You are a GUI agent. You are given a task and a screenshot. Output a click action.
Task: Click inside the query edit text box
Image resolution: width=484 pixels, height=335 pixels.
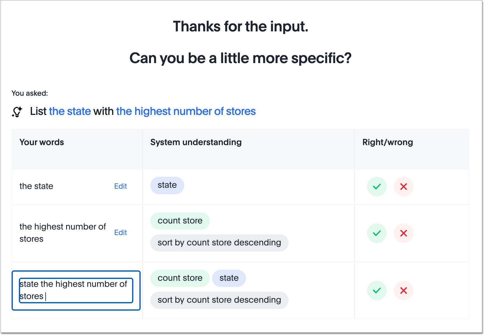coord(75,290)
